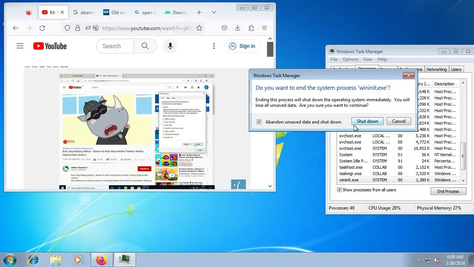Select the taskhost.exe process row
The image size is (474, 267).
[x=398, y=167]
